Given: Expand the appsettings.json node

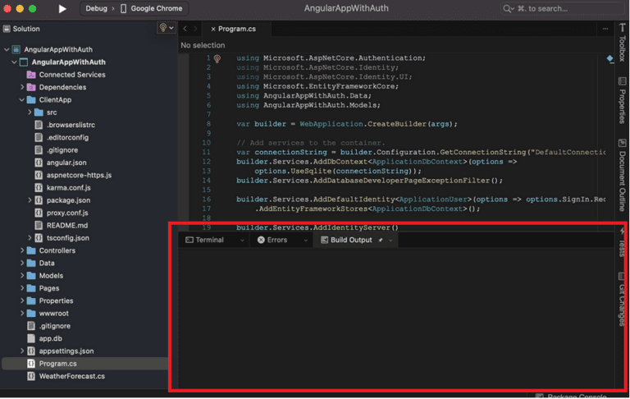Looking at the screenshot, I should [x=22, y=351].
